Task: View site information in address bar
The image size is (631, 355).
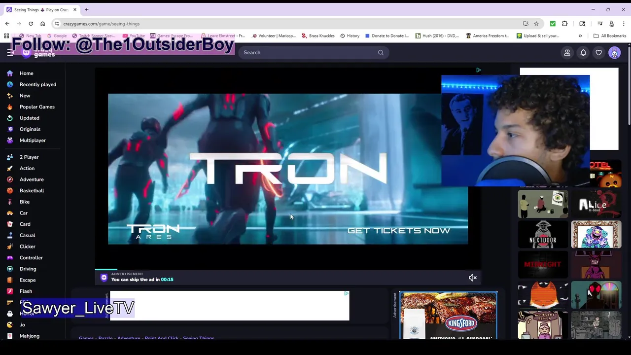Action: tap(57, 24)
